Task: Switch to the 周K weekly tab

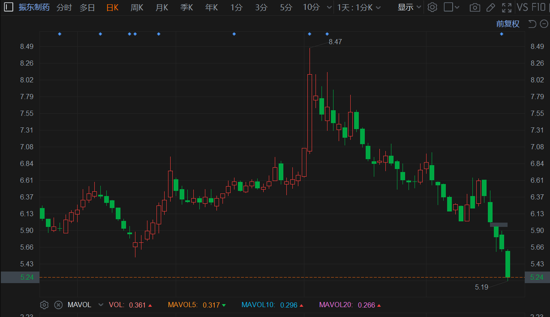Action: (x=137, y=7)
